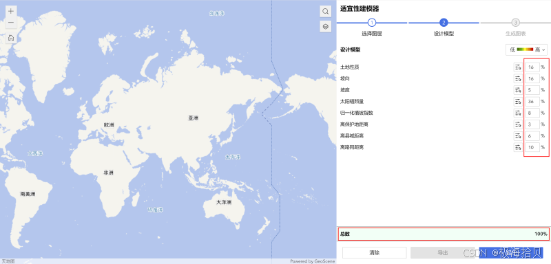Open transform settings icon for 坡向
Image resolution: width=551 pixels, height=264 pixels.
(x=518, y=78)
